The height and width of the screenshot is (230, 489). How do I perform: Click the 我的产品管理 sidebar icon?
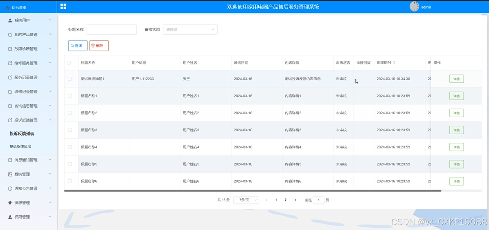point(10,35)
